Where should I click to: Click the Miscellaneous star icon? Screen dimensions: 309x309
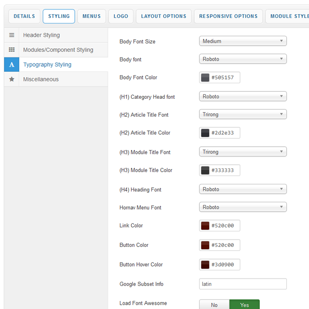[12, 79]
